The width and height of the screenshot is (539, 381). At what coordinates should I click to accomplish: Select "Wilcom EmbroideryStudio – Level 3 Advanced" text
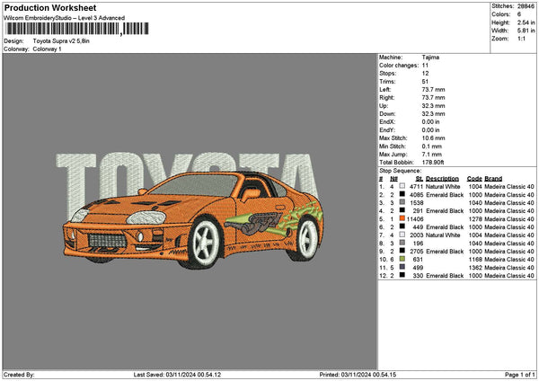pos(65,18)
